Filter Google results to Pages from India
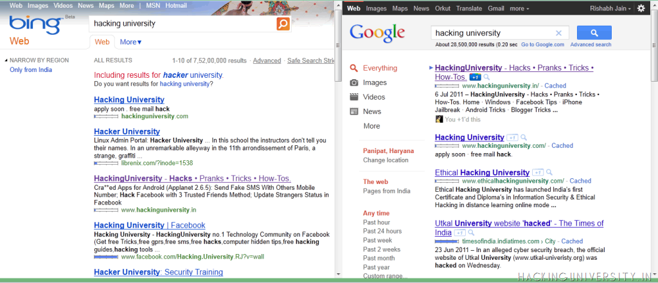 pos(386,191)
